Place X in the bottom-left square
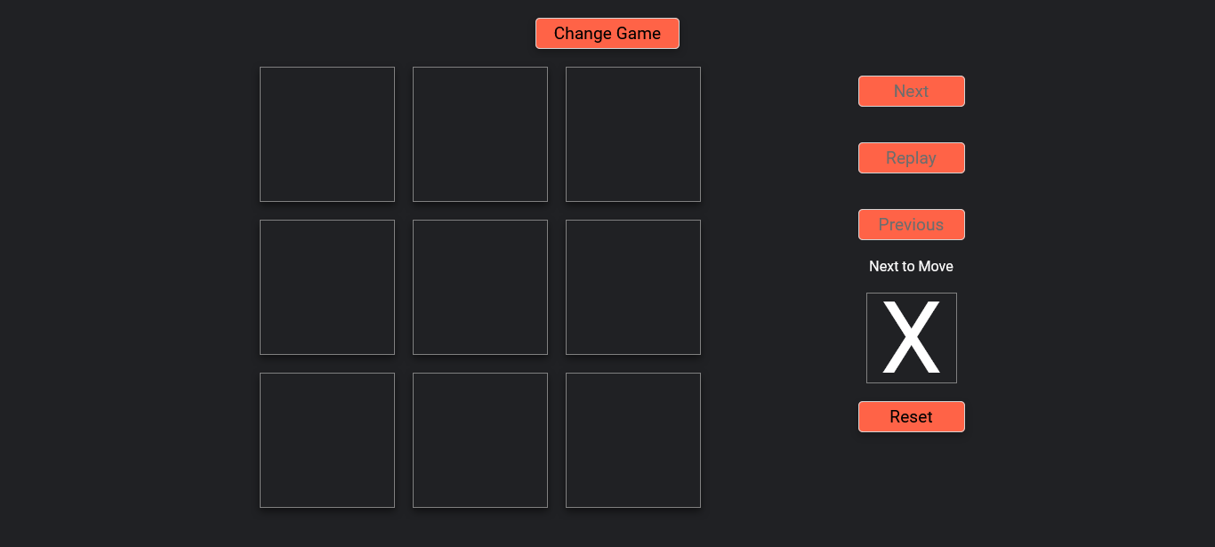This screenshot has height=547, width=1215. 327,440
